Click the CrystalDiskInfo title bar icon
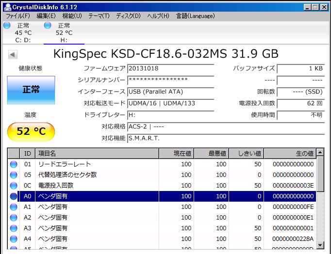 pyautogui.click(x=7, y=7)
